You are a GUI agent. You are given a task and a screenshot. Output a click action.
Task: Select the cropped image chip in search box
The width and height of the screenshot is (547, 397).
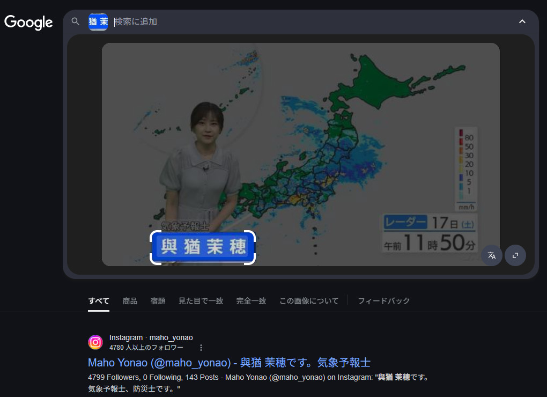tap(98, 21)
